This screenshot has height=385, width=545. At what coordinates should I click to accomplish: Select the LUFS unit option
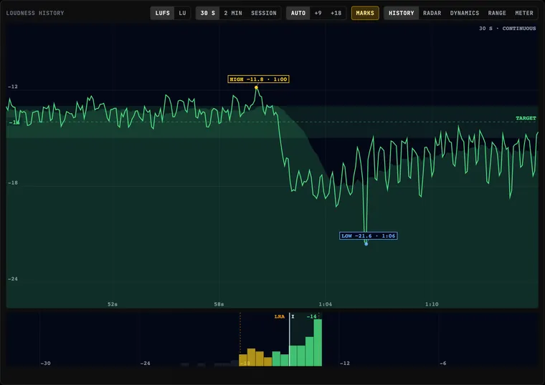pos(162,13)
